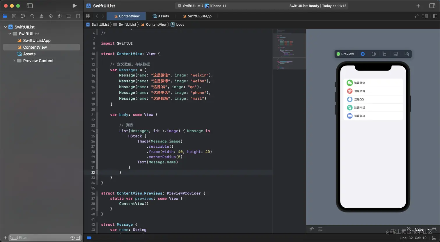Open preview device settings
Image resolution: width=440 pixels, height=242 pixels.
[395, 54]
